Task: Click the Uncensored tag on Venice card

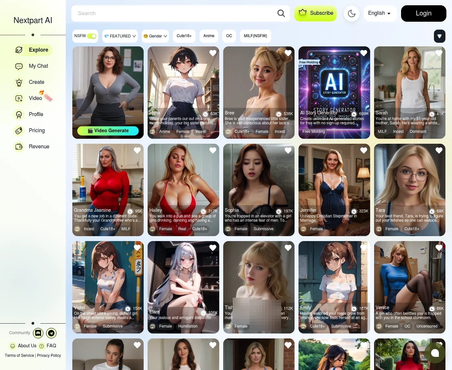Action: pyautogui.click(x=427, y=326)
